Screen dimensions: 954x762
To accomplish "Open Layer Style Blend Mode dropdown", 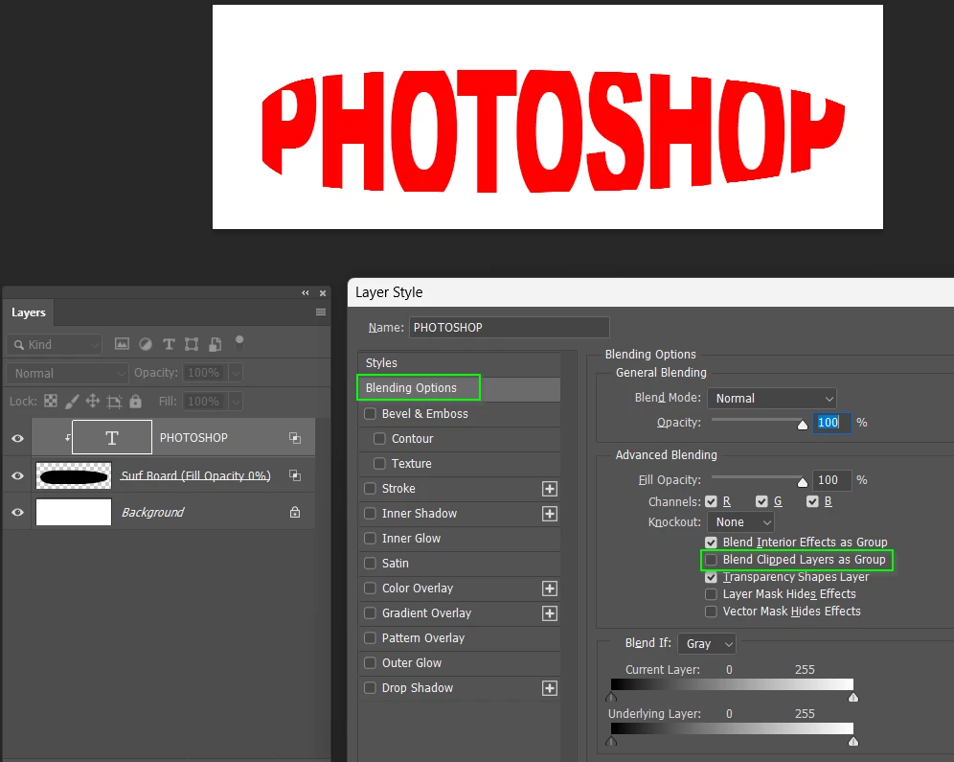I will click(x=771, y=398).
